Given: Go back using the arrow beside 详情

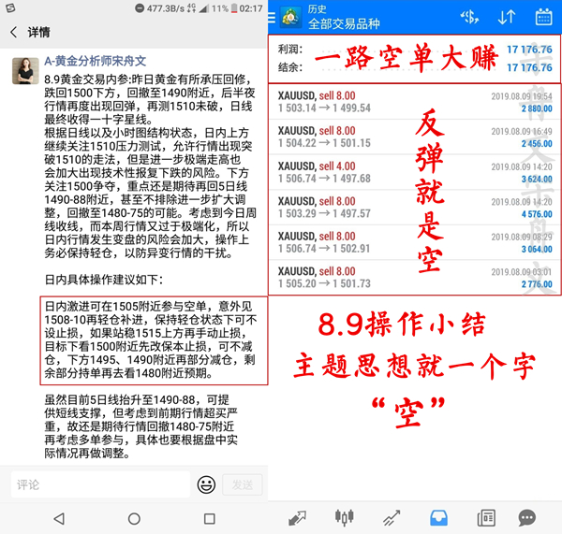Looking at the screenshot, I should (x=14, y=32).
